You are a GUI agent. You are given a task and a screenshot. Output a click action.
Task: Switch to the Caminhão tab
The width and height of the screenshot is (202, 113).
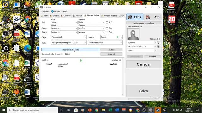(66, 16)
